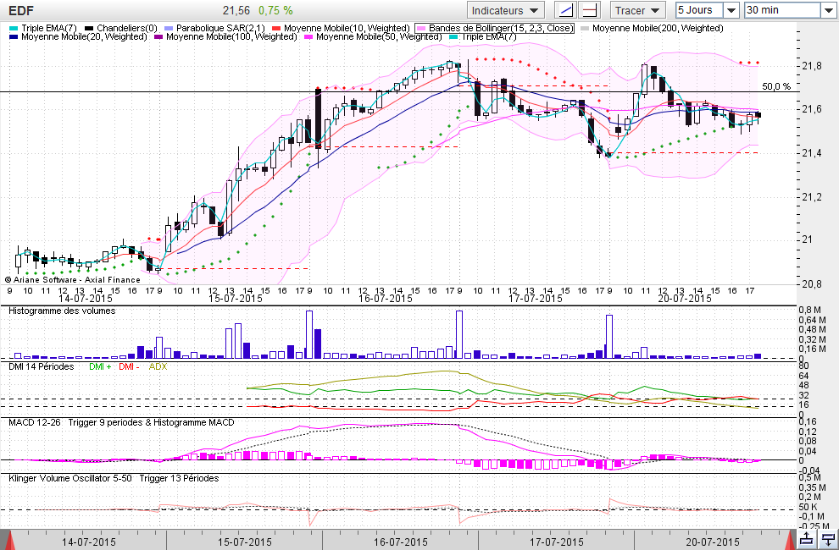Click the DMI 14 Périodes panel title
The width and height of the screenshot is (839, 550).
click(42, 366)
